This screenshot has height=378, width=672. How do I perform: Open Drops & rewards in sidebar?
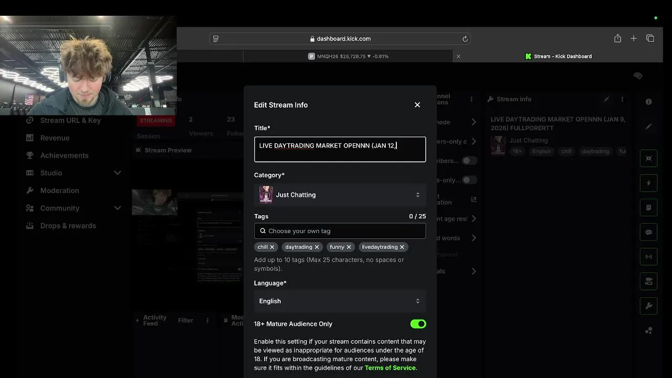point(68,226)
